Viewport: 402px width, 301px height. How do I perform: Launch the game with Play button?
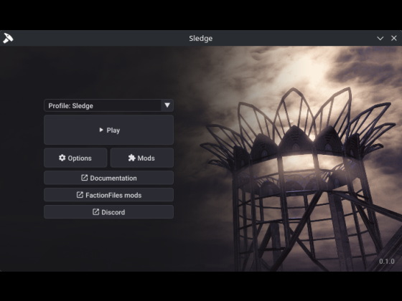108,130
